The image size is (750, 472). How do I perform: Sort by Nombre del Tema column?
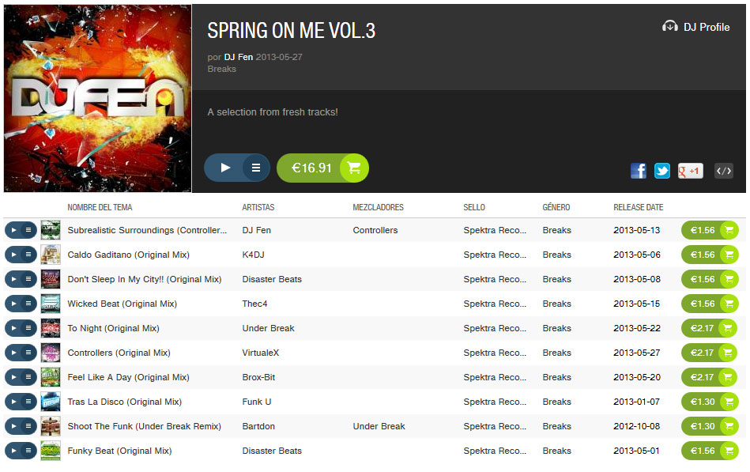pos(100,207)
